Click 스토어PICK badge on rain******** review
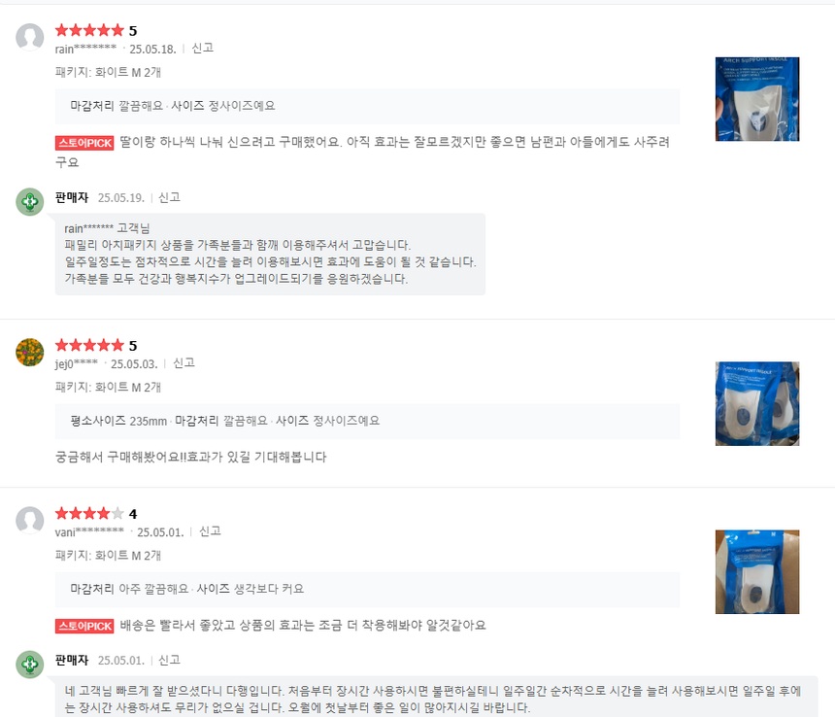The height and width of the screenshot is (717, 835). coord(84,143)
